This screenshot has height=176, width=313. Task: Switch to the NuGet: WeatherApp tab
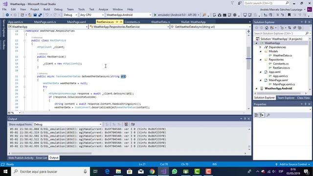tap(193, 22)
